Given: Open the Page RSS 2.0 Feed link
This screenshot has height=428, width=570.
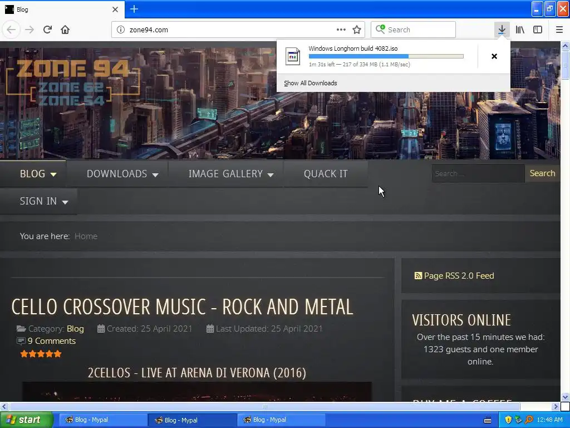Looking at the screenshot, I should click(x=459, y=275).
